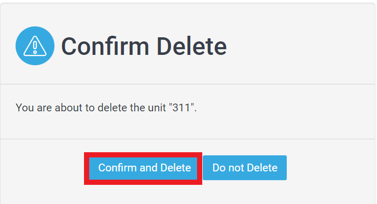Click the "You are about to delete" message

tap(106, 108)
